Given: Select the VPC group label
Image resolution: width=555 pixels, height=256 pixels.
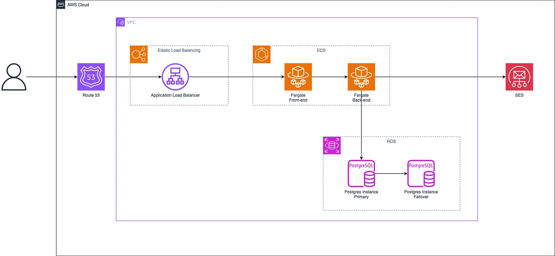Looking at the screenshot, I should (131, 22).
